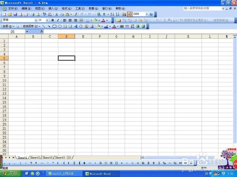Select column D header

point(66,36)
